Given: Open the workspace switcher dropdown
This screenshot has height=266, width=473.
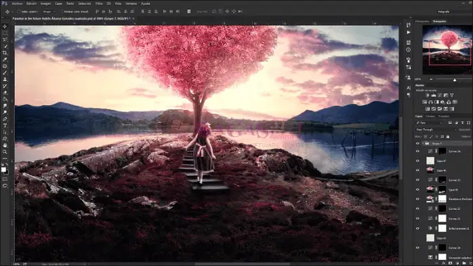Looking at the screenshot, I should point(455,12).
